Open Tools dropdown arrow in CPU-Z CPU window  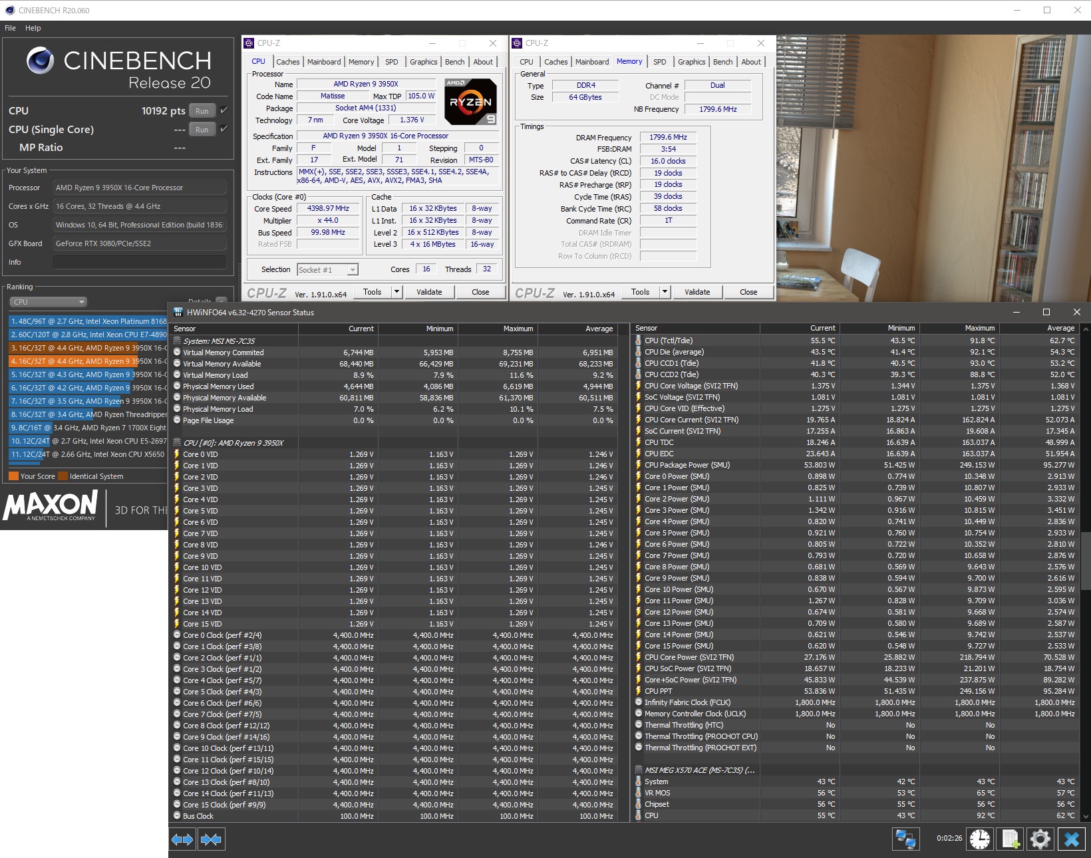tap(397, 292)
